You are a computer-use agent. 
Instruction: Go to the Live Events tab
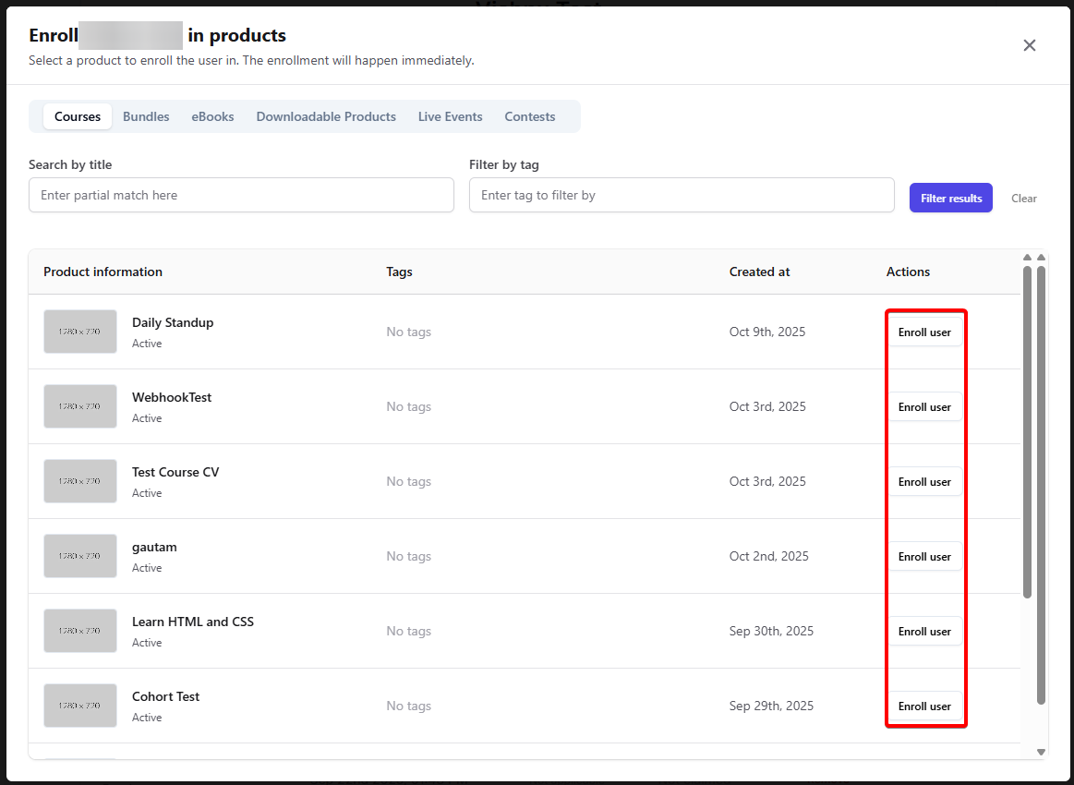click(450, 116)
